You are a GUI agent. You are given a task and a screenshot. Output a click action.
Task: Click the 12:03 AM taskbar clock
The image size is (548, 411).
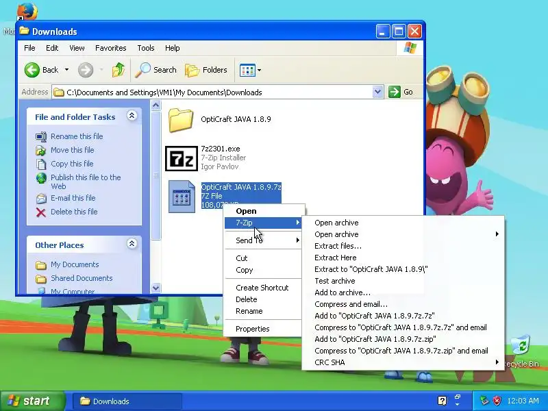[x=523, y=401]
